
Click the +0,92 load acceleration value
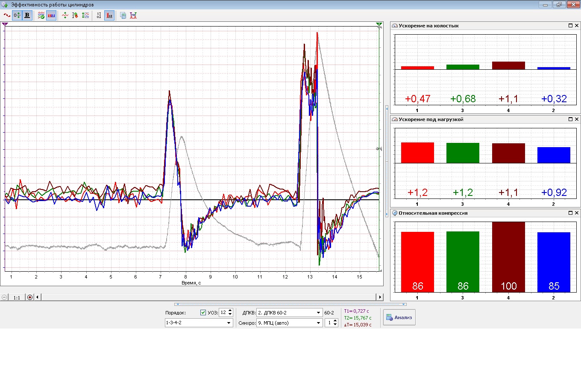tap(554, 192)
